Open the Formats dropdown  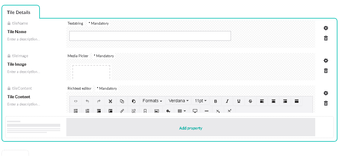(x=152, y=101)
